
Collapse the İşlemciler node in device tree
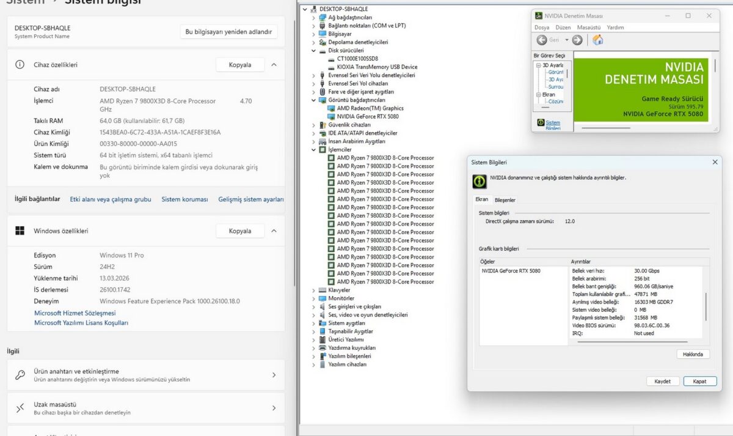pyautogui.click(x=314, y=149)
